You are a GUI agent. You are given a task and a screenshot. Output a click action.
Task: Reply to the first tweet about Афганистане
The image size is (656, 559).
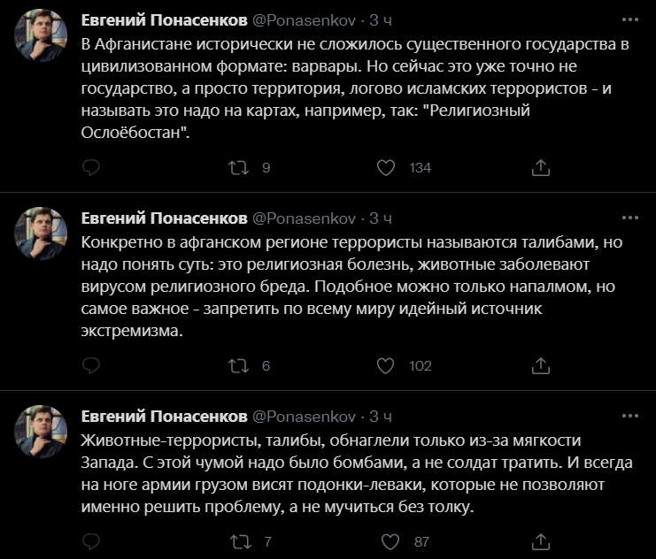pyautogui.click(x=91, y=168)
